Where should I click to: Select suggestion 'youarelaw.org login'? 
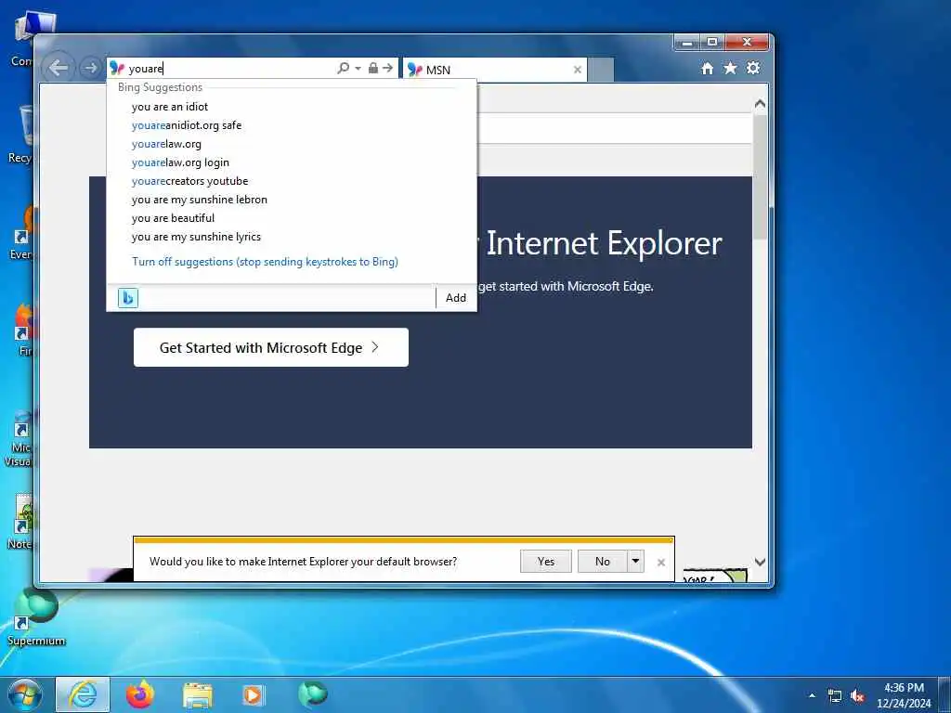291,162
